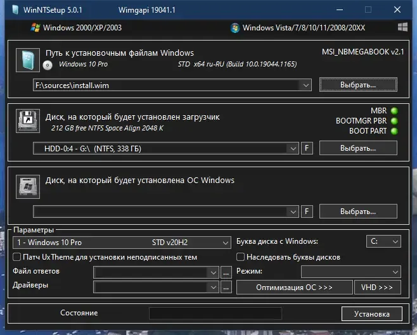Image resolution: width=417 pixels, height=335 pixels.
Task: Click the Windows installation drive icon
Action: (x=28, y=187)
